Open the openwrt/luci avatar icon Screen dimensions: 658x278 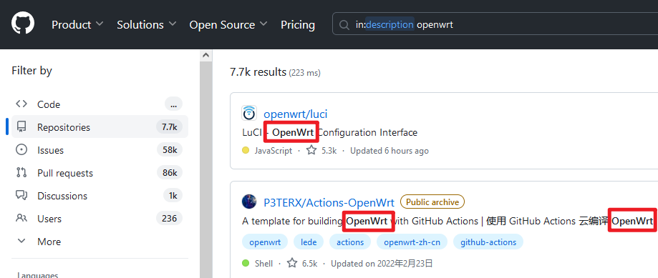(x=249, y=114)
